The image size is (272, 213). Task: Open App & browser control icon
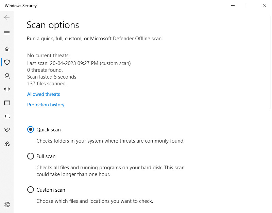pos(7,103)
